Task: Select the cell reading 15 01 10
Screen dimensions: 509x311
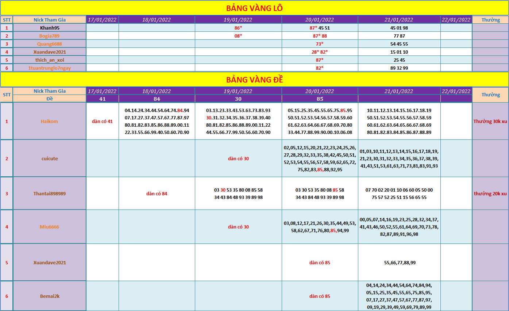Action: point(399,52)
